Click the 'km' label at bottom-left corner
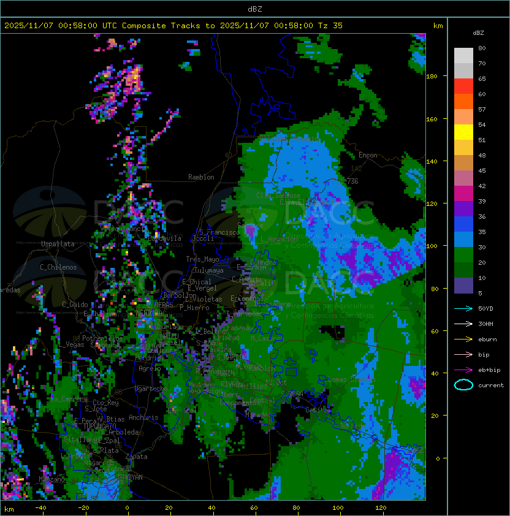The image size is (510, 516). click(9, 509)
